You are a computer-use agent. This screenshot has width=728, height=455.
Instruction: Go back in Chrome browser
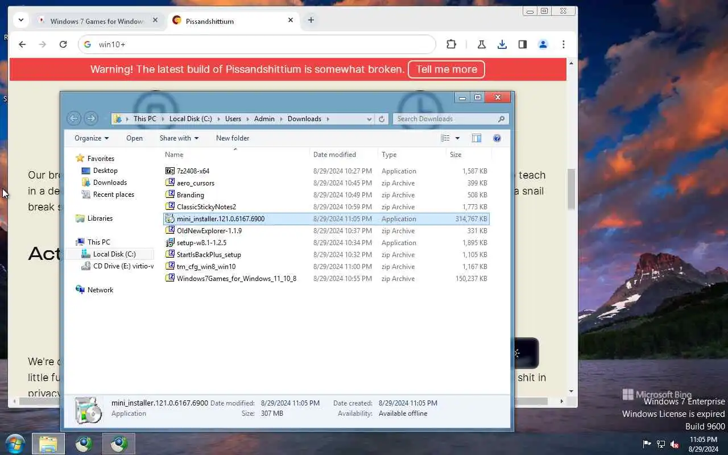point(22,44)
